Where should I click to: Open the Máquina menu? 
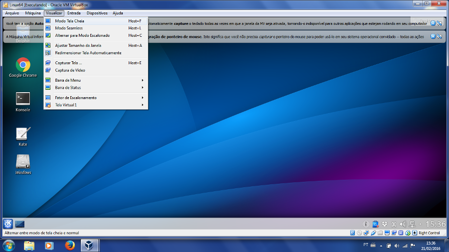pyautogui.click(x=32, y=13)
